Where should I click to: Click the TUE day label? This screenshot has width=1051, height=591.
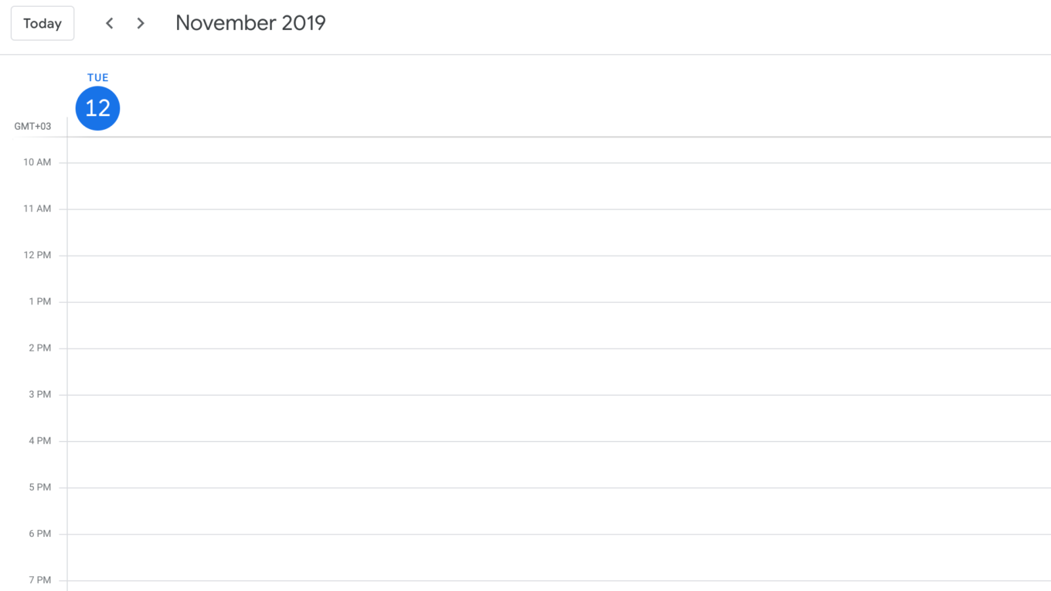tap(98, 77)
